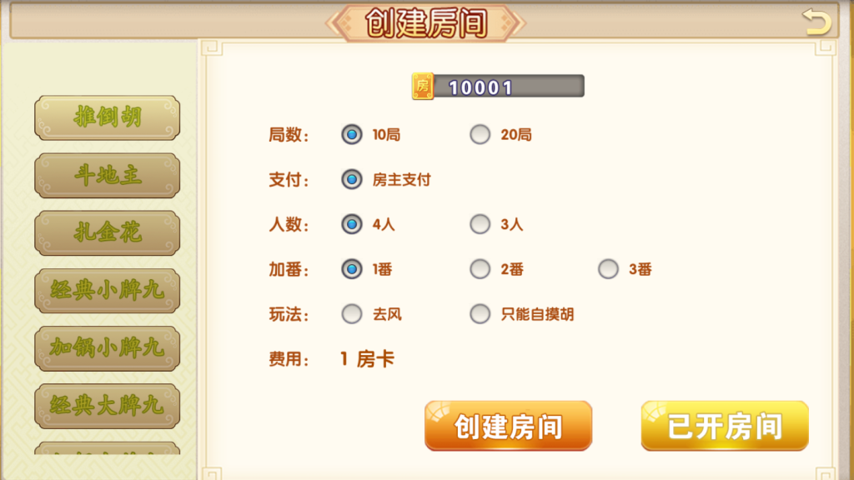
Task: Click the 创建房间 button
Action: (x=509, y=425)
